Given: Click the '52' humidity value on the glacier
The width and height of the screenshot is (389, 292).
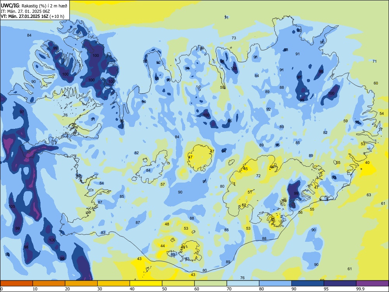Looking at the screenshot, I should [244, 205].
